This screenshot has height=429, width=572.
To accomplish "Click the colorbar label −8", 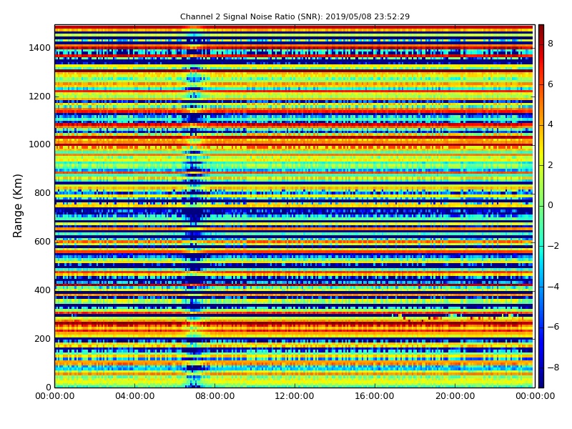I will click(x=553, y=368).
